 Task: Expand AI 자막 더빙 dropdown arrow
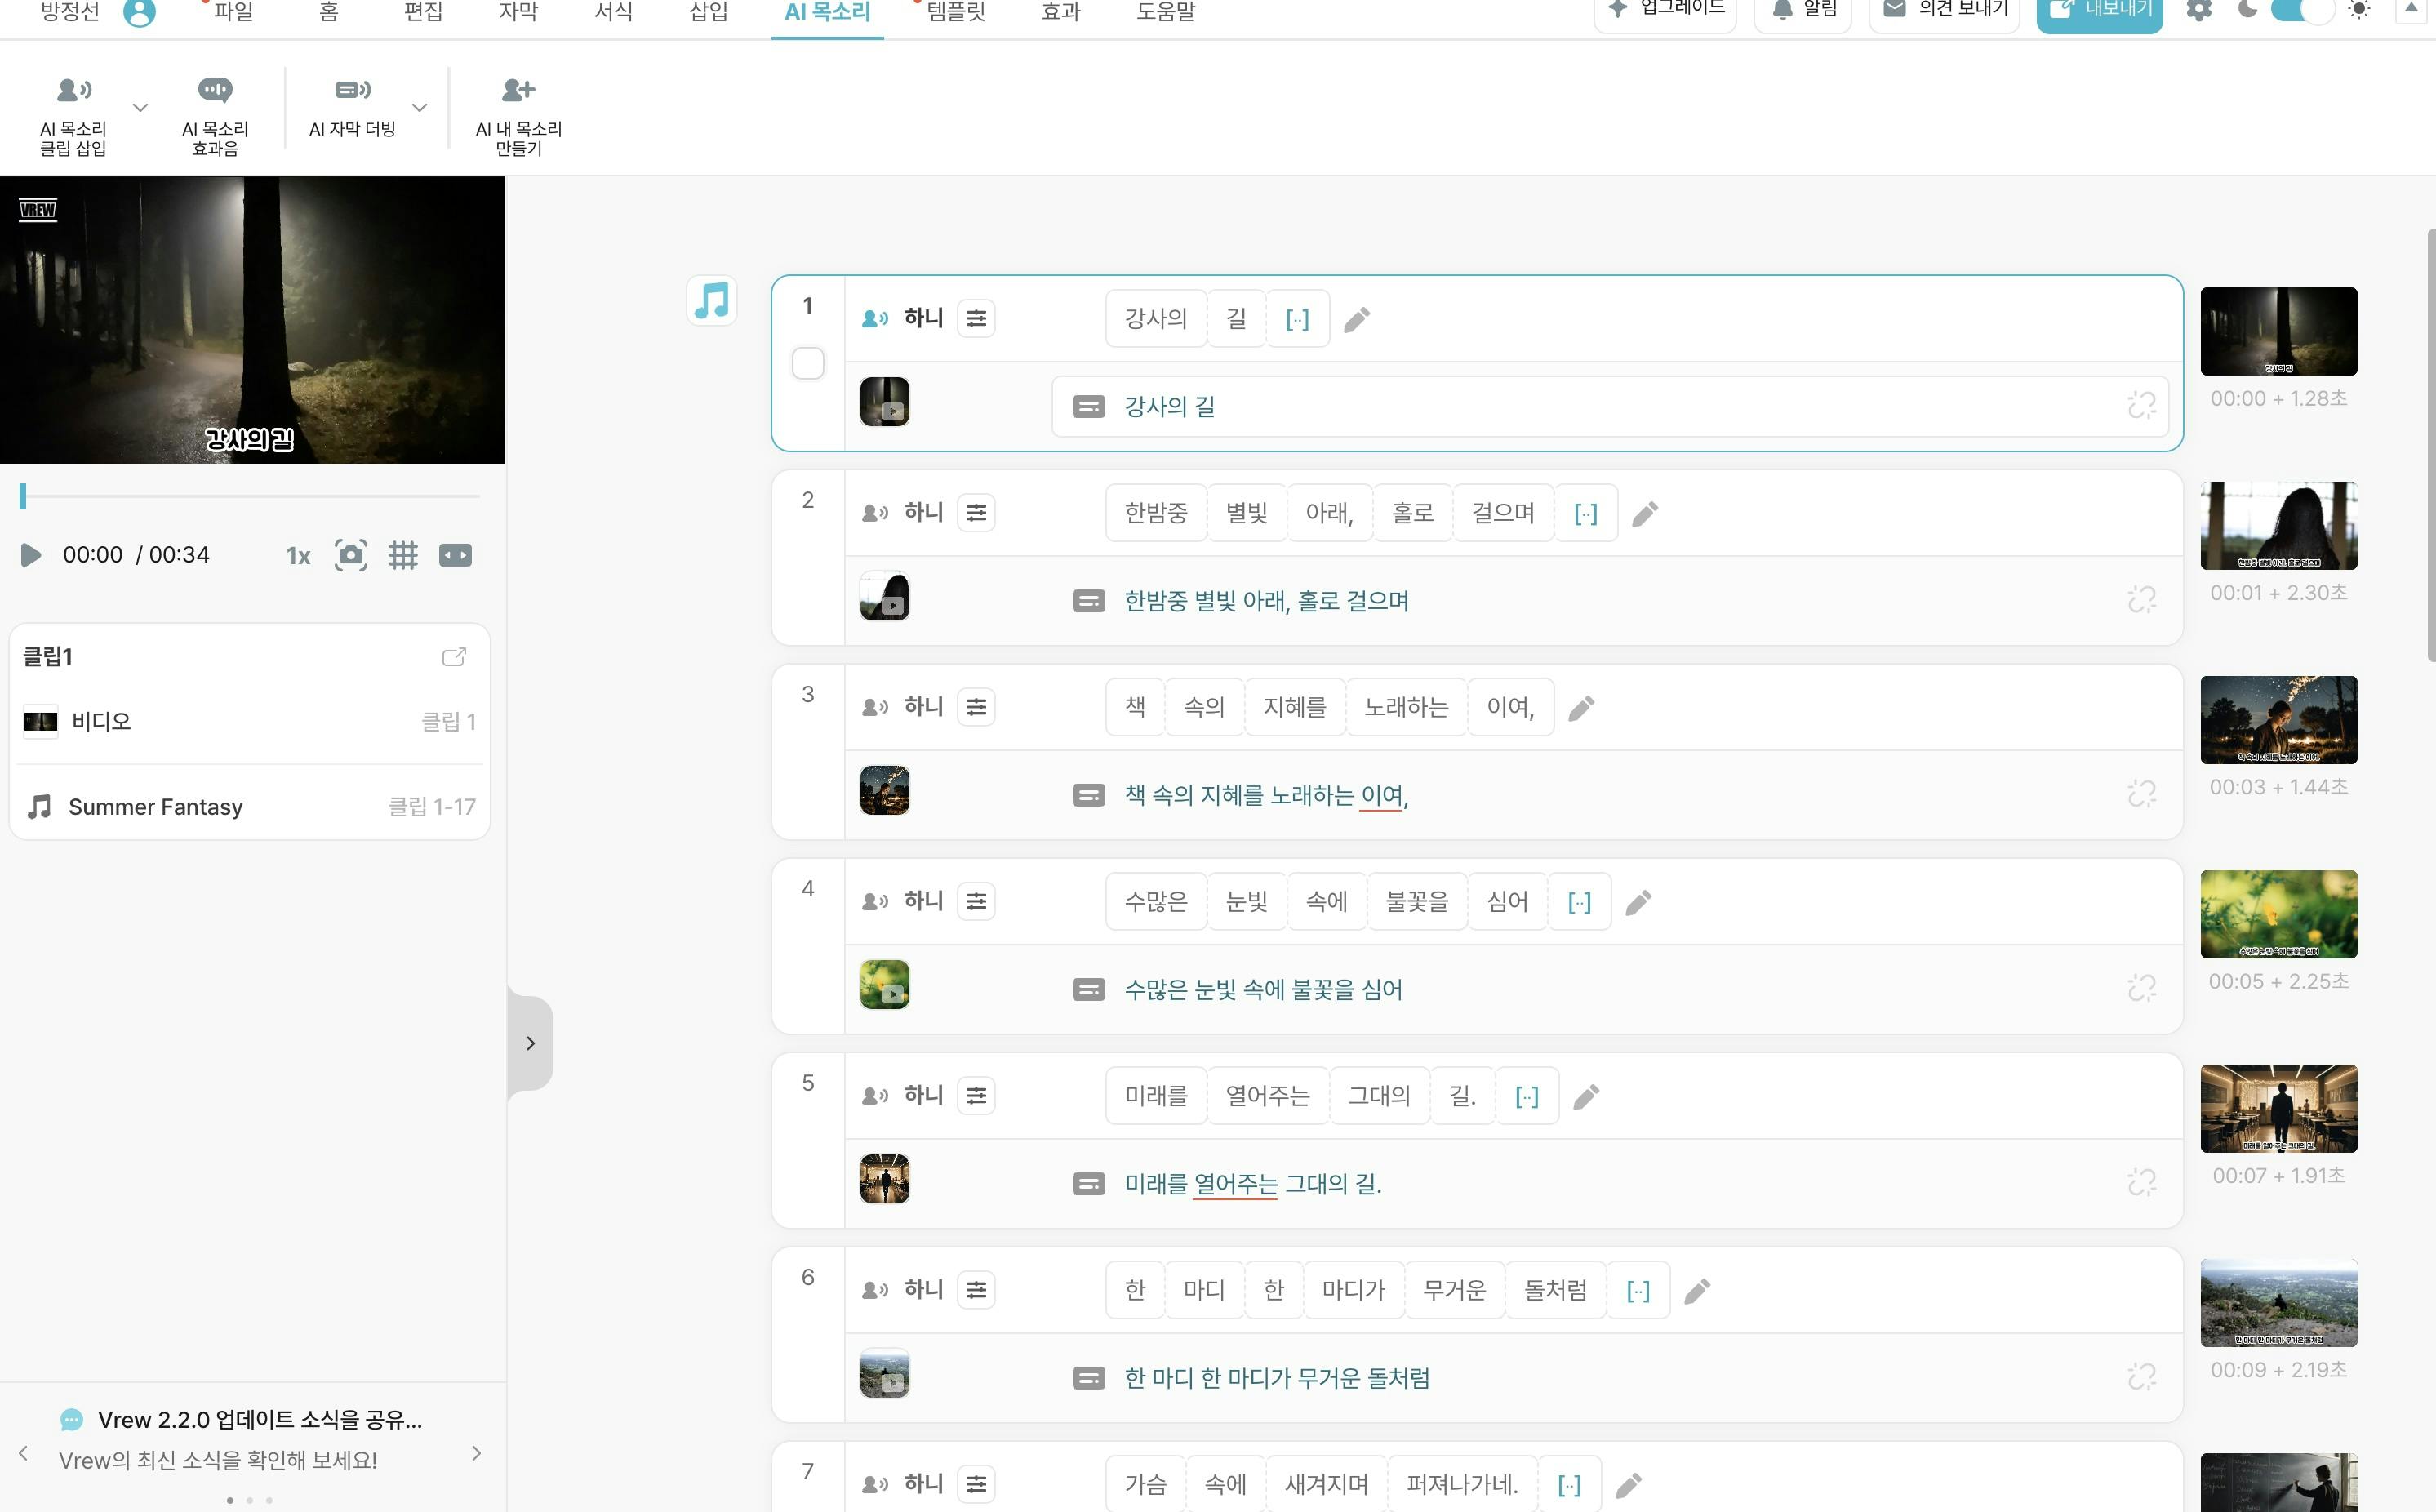pos(420,108)
